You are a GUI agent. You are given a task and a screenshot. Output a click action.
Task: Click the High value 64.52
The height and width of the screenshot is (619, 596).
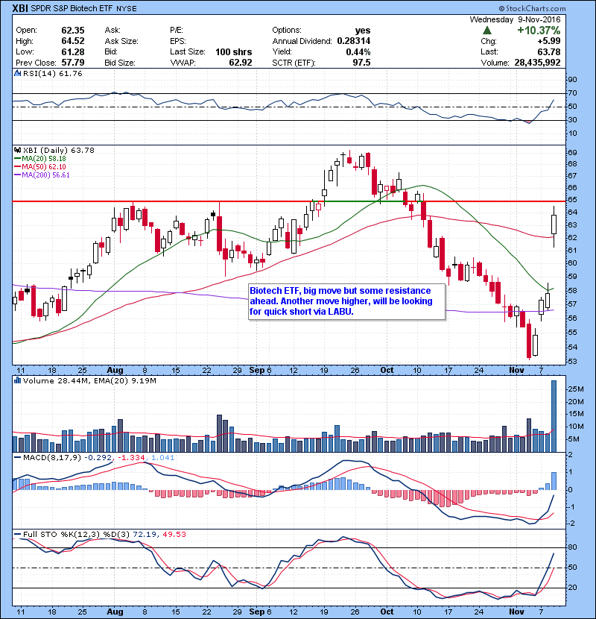click(x=73, y=41)
